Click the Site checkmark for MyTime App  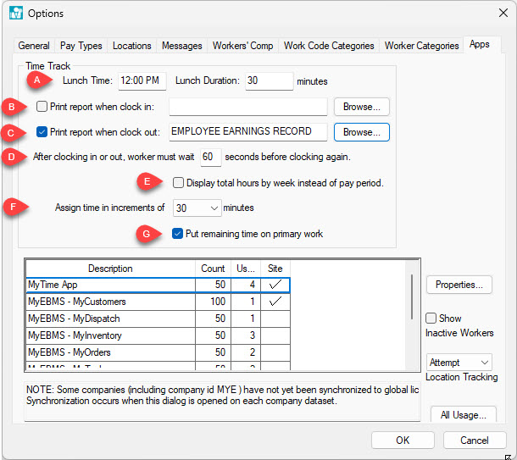click(275, 285)
